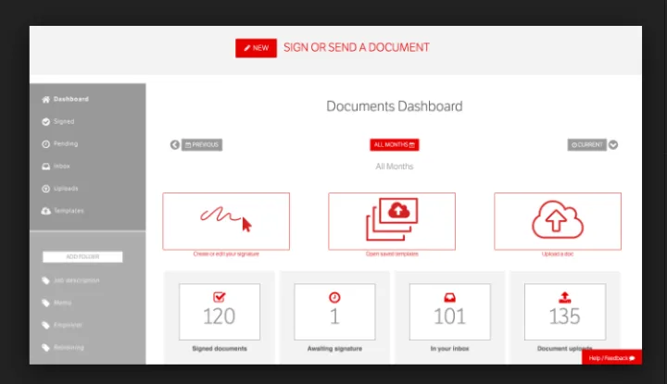Open the 135 Document uploads card
667x384 pixels.
(565, 312)
